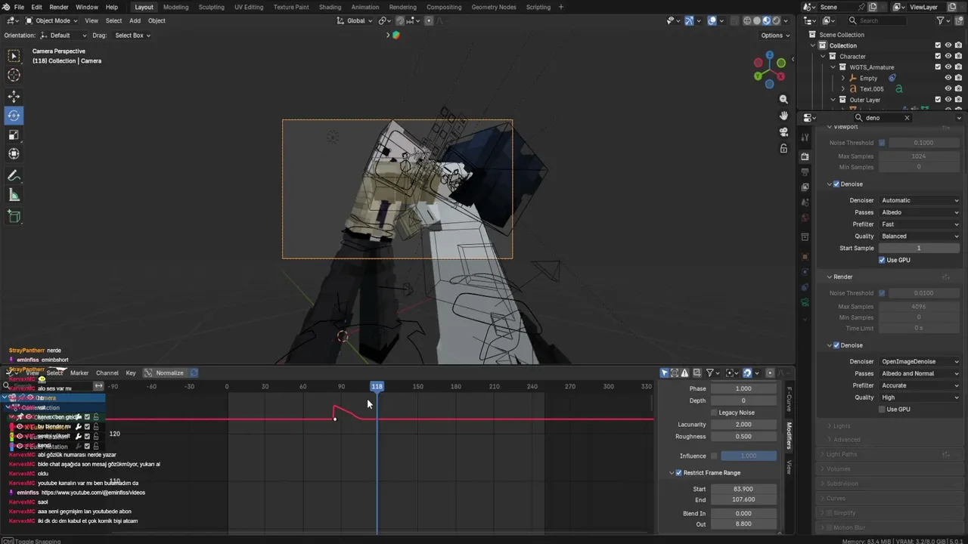Open the Drag Select Box dropdown

tap(132, 36)
